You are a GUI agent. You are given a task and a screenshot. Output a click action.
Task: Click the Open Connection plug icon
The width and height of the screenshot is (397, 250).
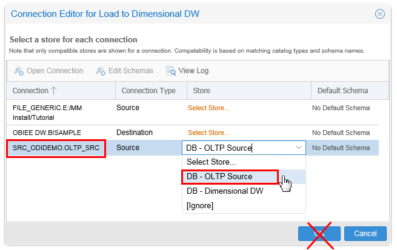[19, 71]
